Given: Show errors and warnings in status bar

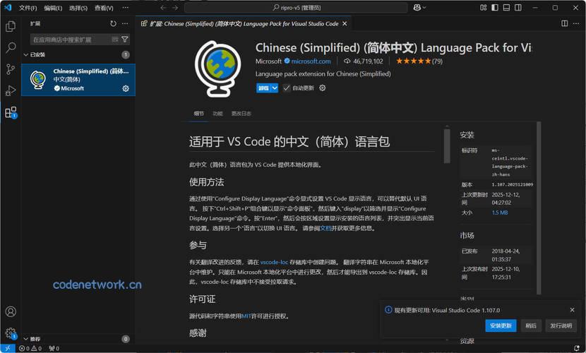Looking at the screenshot, I should coord(30,349).
